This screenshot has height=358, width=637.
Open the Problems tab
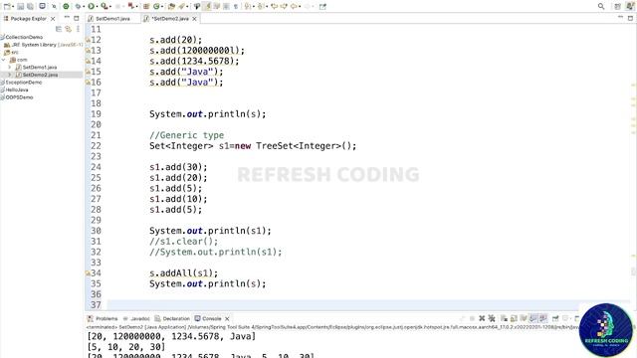coord(103,318)
